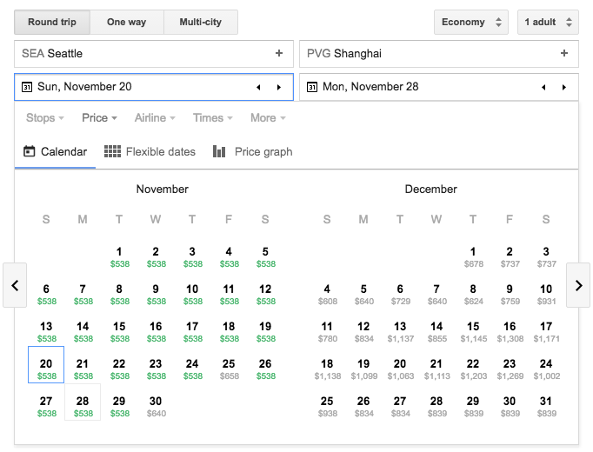
Task: Select November 1 at $538
Action: 119,257
